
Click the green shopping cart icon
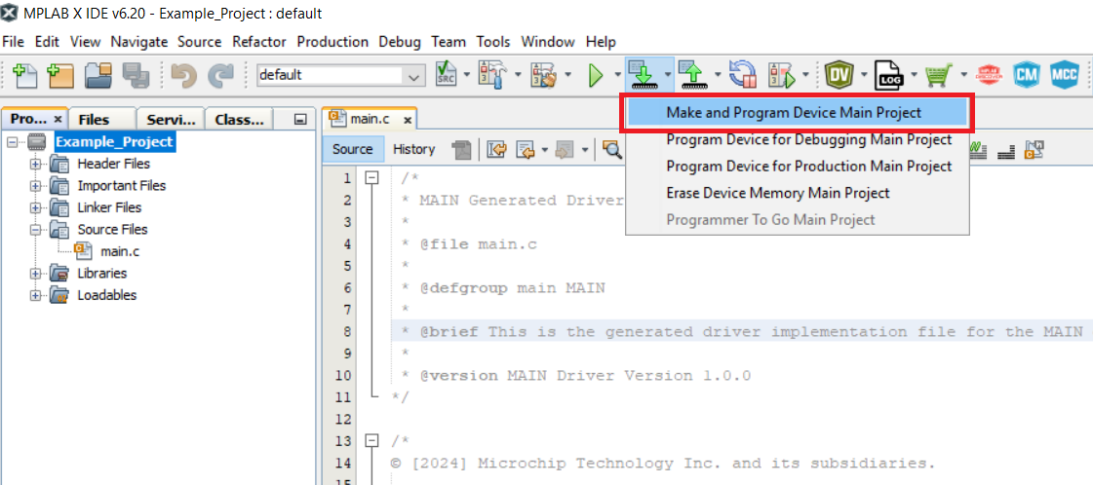tap(938, 74)
